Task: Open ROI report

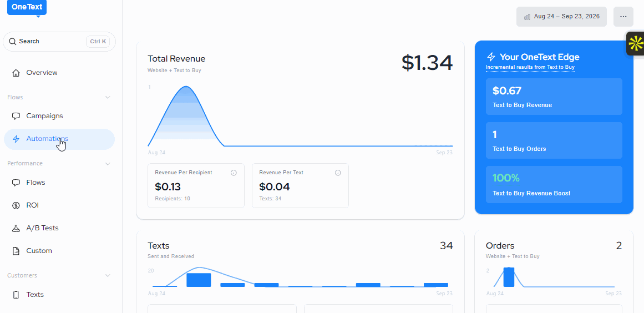Action: tap(59, 205)
